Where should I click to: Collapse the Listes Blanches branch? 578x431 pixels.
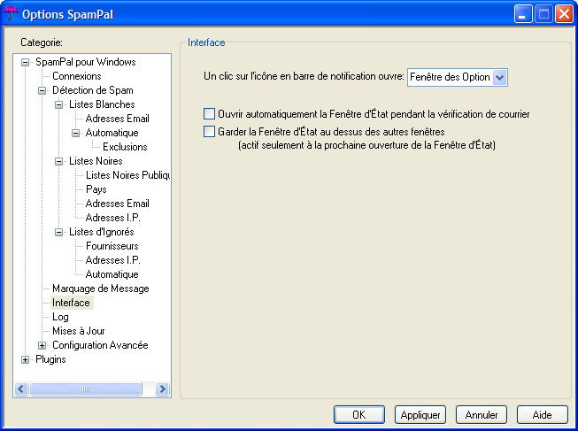tap(59, 104)
